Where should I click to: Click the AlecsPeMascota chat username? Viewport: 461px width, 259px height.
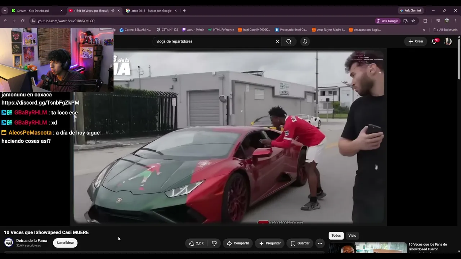pos(30,133)
